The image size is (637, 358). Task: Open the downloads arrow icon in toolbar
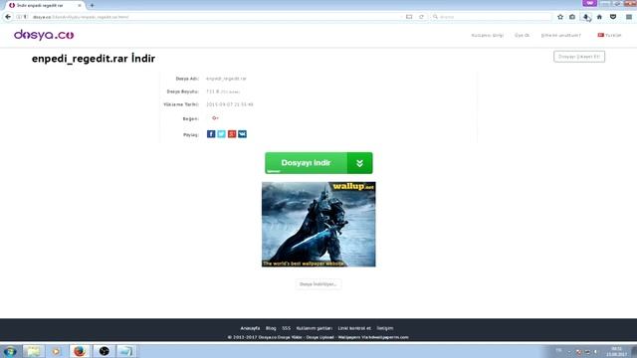[x=586, y=17]
